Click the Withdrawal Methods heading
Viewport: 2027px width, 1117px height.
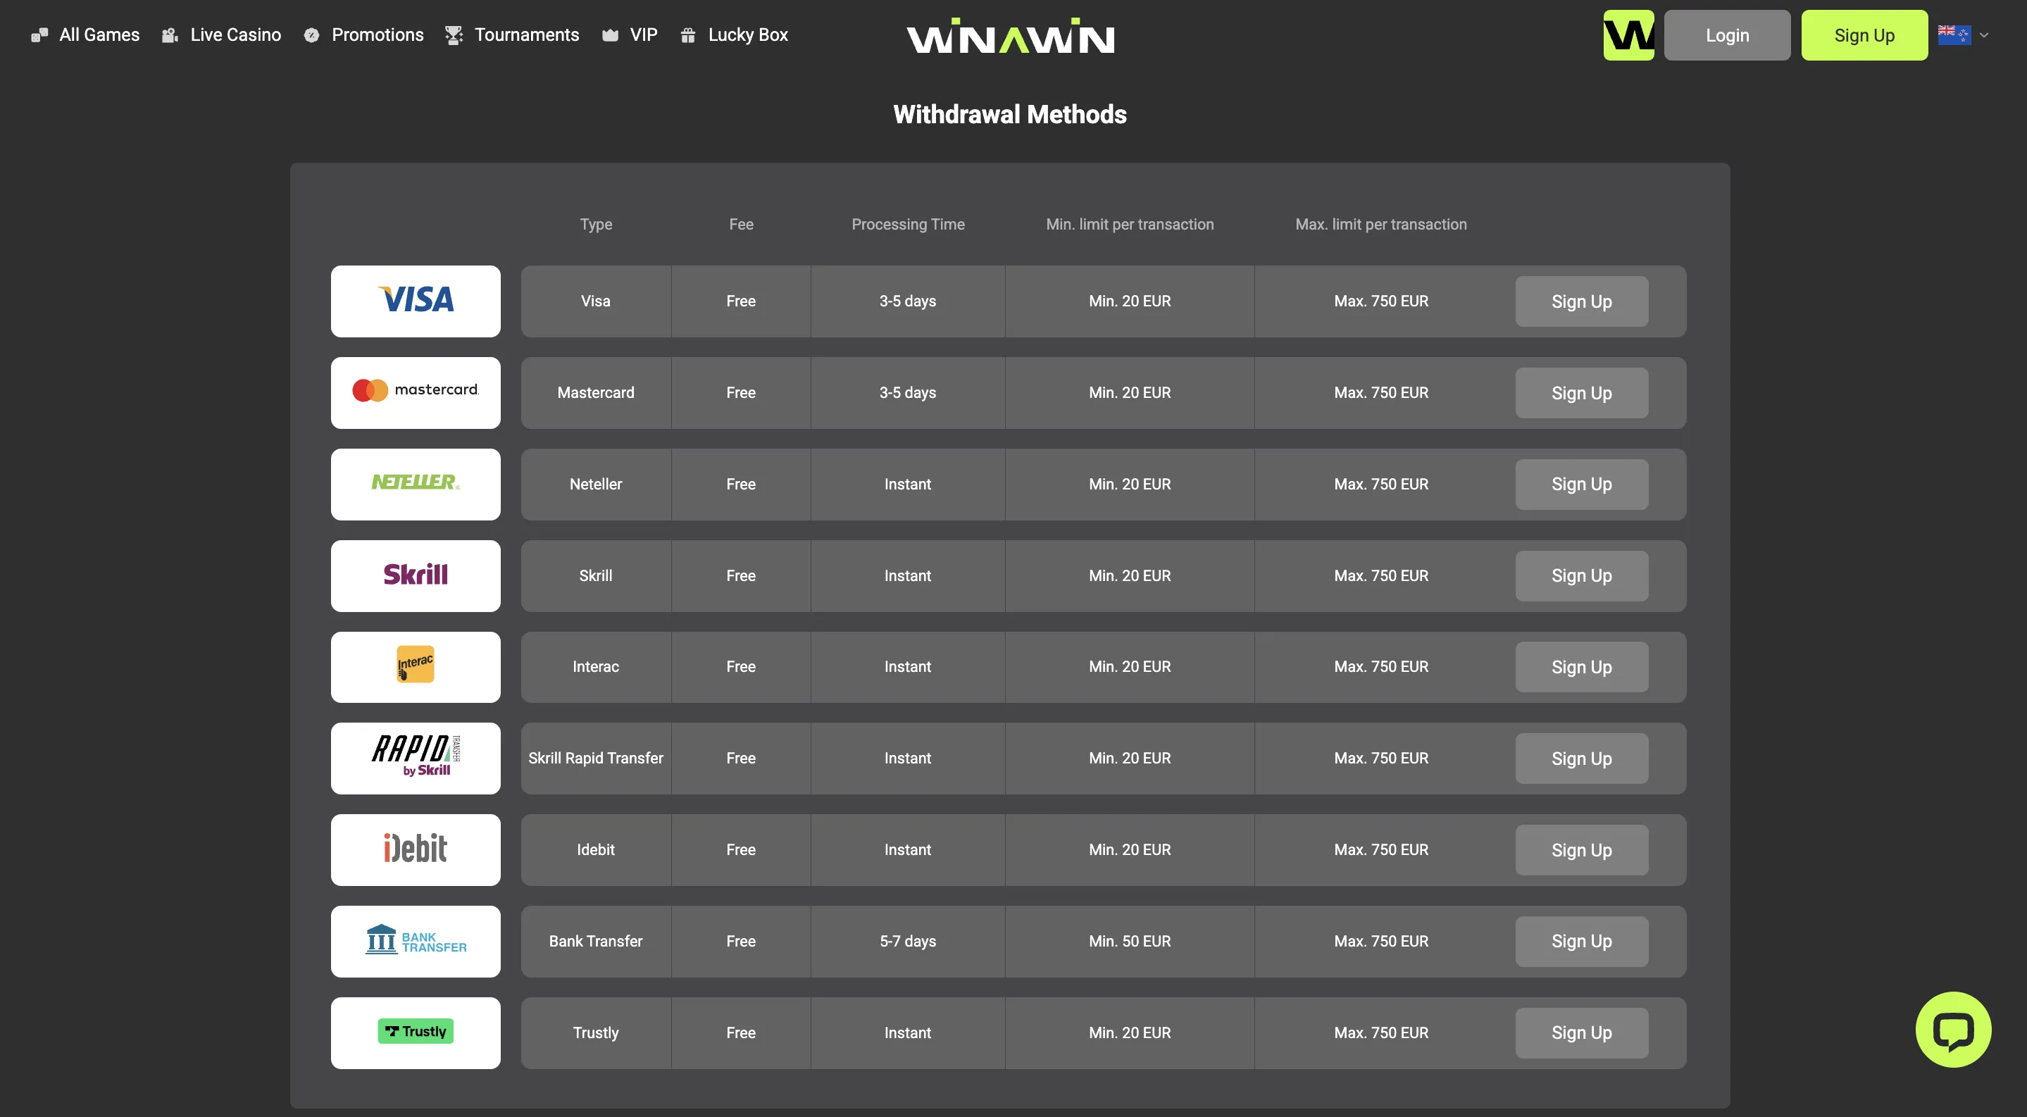pos(1011,115)
